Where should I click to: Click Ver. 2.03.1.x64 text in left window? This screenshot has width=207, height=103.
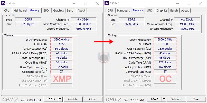[31, 100]
